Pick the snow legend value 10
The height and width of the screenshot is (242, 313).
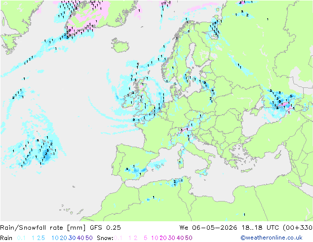pos(155,238)
